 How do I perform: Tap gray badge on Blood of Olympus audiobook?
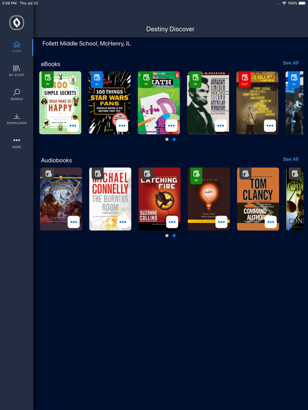click(48, 174)
